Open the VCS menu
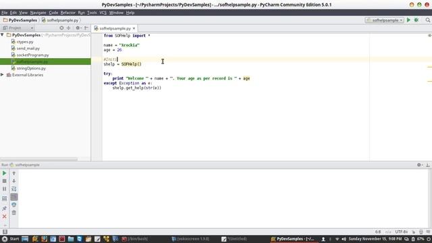This screenshot has height=243, width=432. coord(103,13)
